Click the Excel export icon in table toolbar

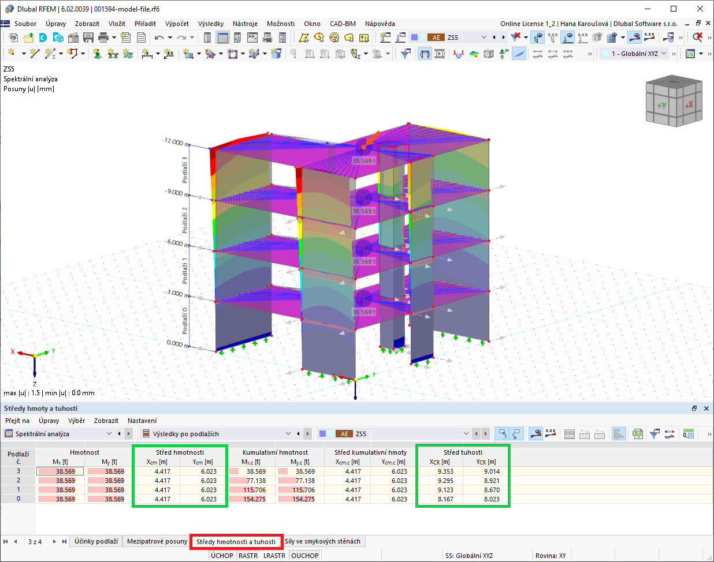point(637,434)
